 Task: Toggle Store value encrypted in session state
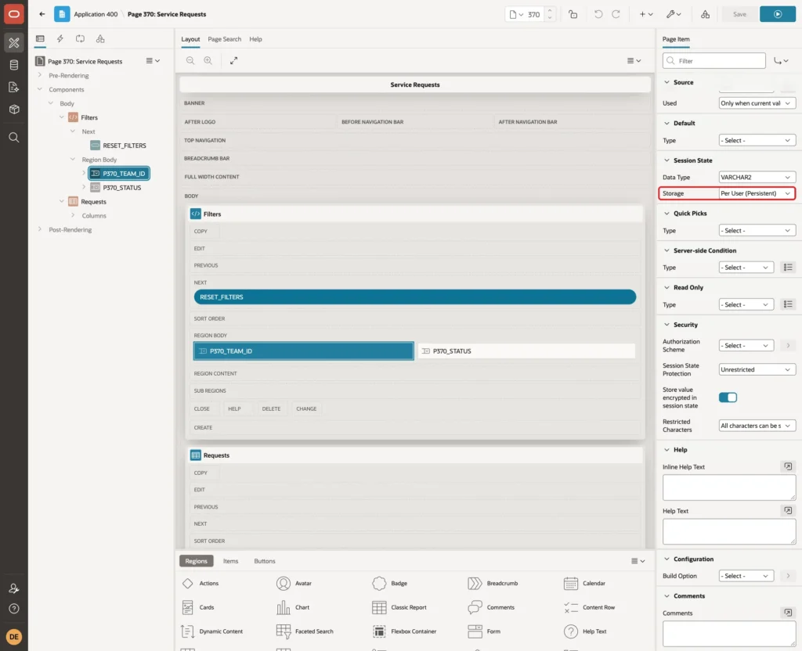pyautogui.click(x=728, y=397)
